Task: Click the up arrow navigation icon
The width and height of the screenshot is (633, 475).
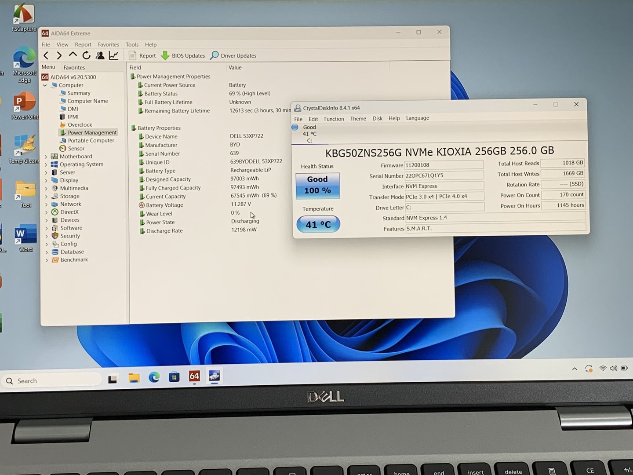Action: [x=73, y=55]
